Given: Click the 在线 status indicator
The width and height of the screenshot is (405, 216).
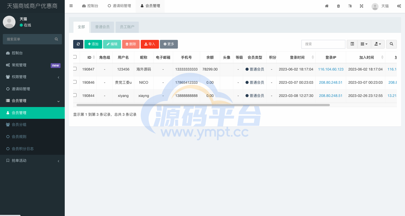Looking at the screenshot, I should coord(25,25).
